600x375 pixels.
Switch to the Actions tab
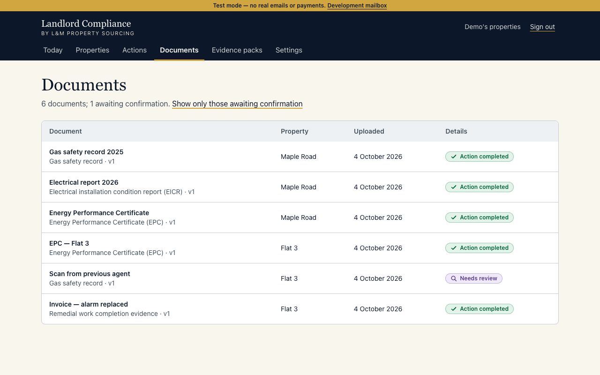[x=135, y=50]
